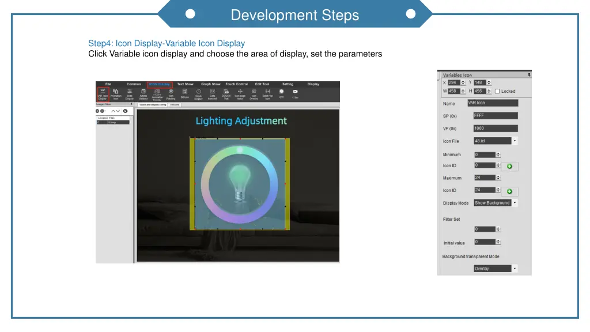The height and width of the screenshot is (332, 590).
Task: Select the Artistic Variables tool
Action: pos(143,93)
